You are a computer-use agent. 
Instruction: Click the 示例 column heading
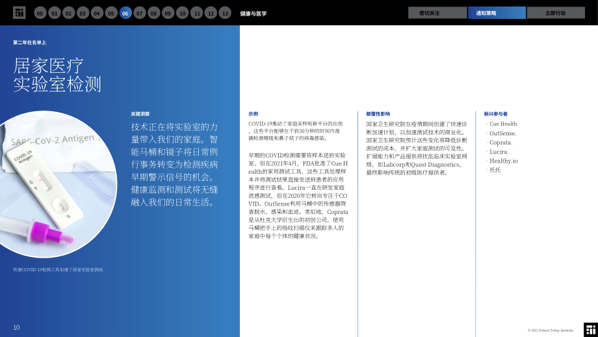[x=253, y=114]
